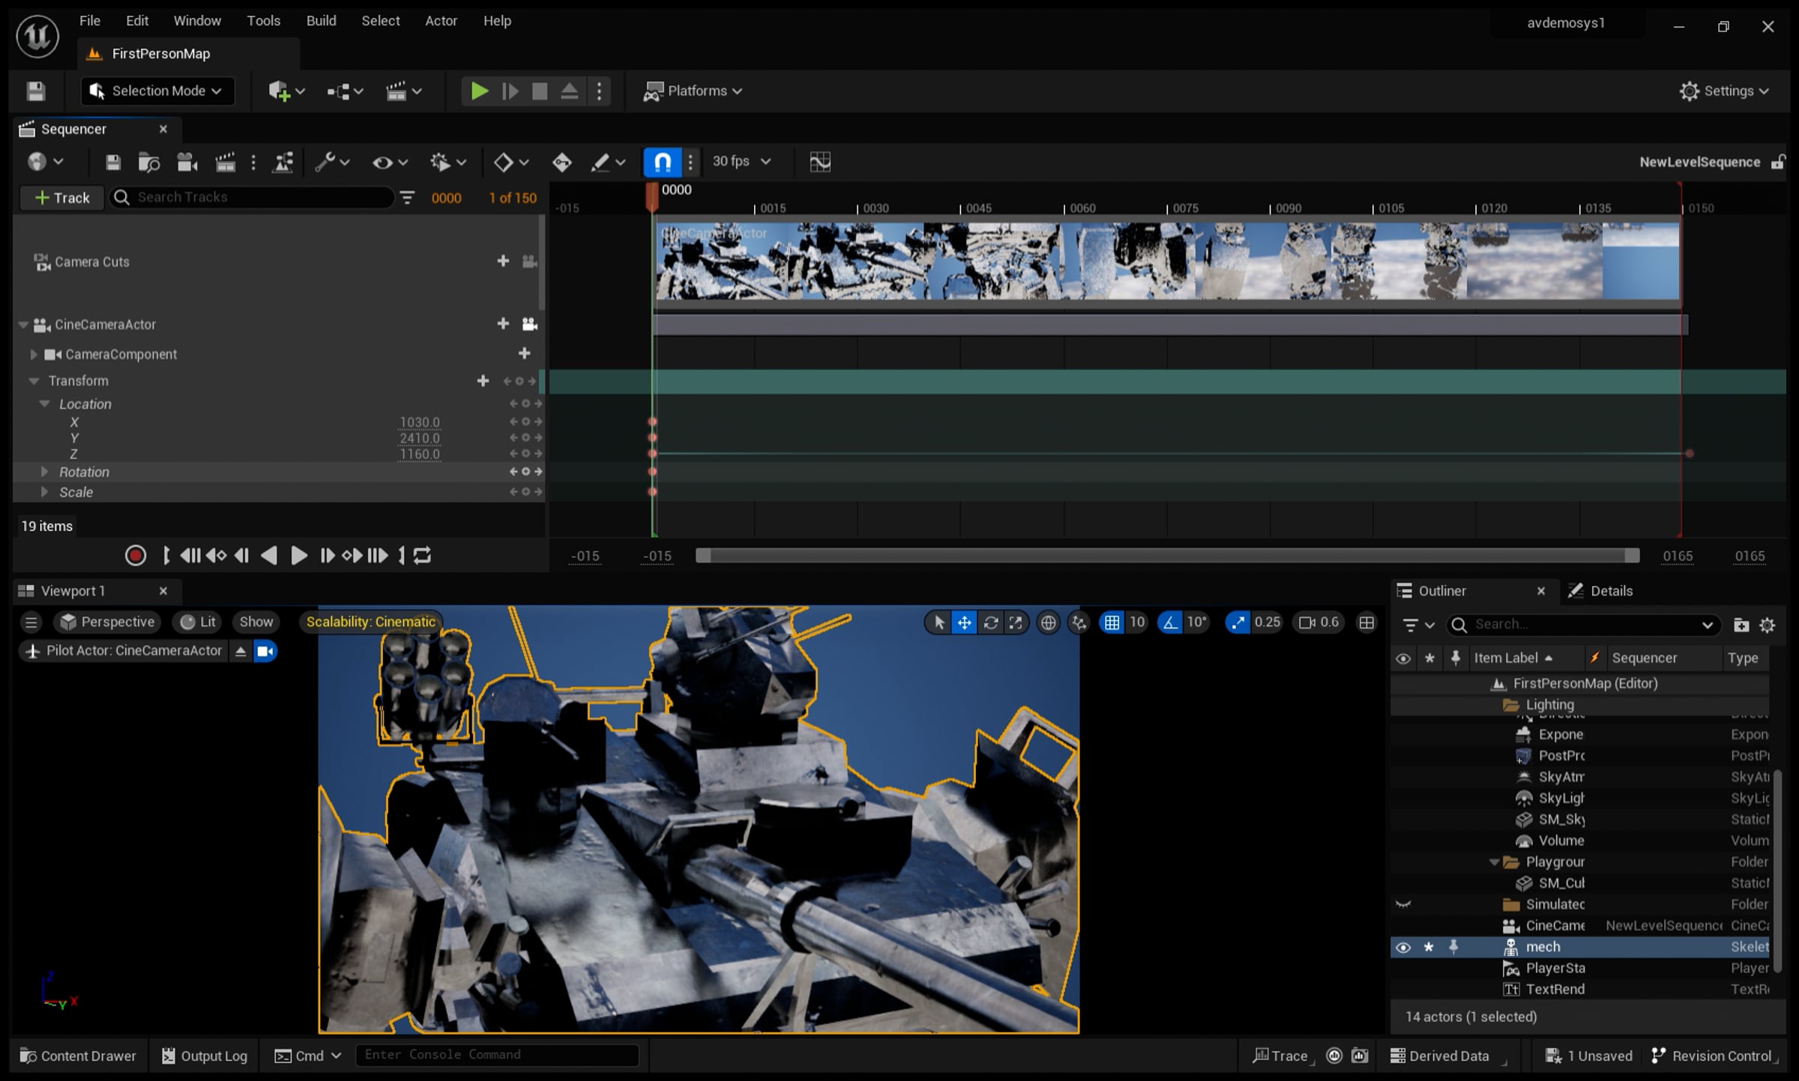
Task: Toggle viewport grid snapping icon
Action: click(1112, 623)
